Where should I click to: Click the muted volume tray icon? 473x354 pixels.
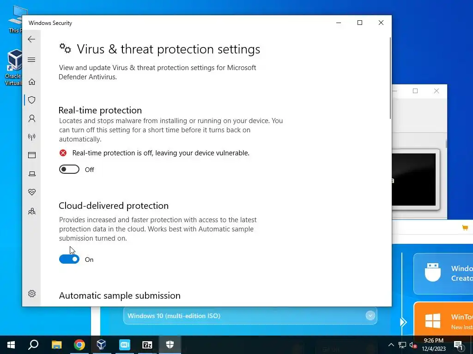pyautogui.click(x=413, y=345)
